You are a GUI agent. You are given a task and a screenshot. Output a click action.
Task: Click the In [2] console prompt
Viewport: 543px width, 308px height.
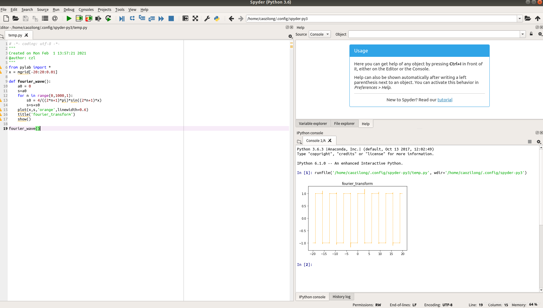tap(304, 265)
